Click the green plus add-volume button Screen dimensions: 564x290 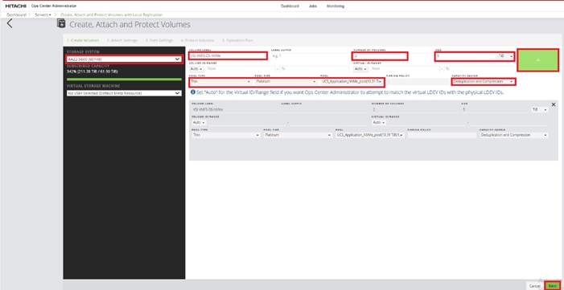pyautogui.click(x=537, y=60)
